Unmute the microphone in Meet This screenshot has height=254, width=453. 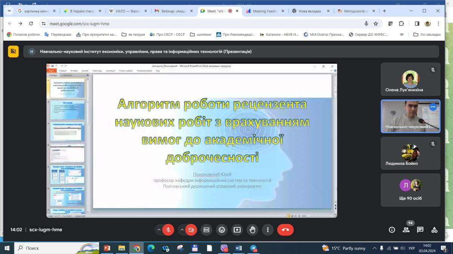click(x=168, y=230)
